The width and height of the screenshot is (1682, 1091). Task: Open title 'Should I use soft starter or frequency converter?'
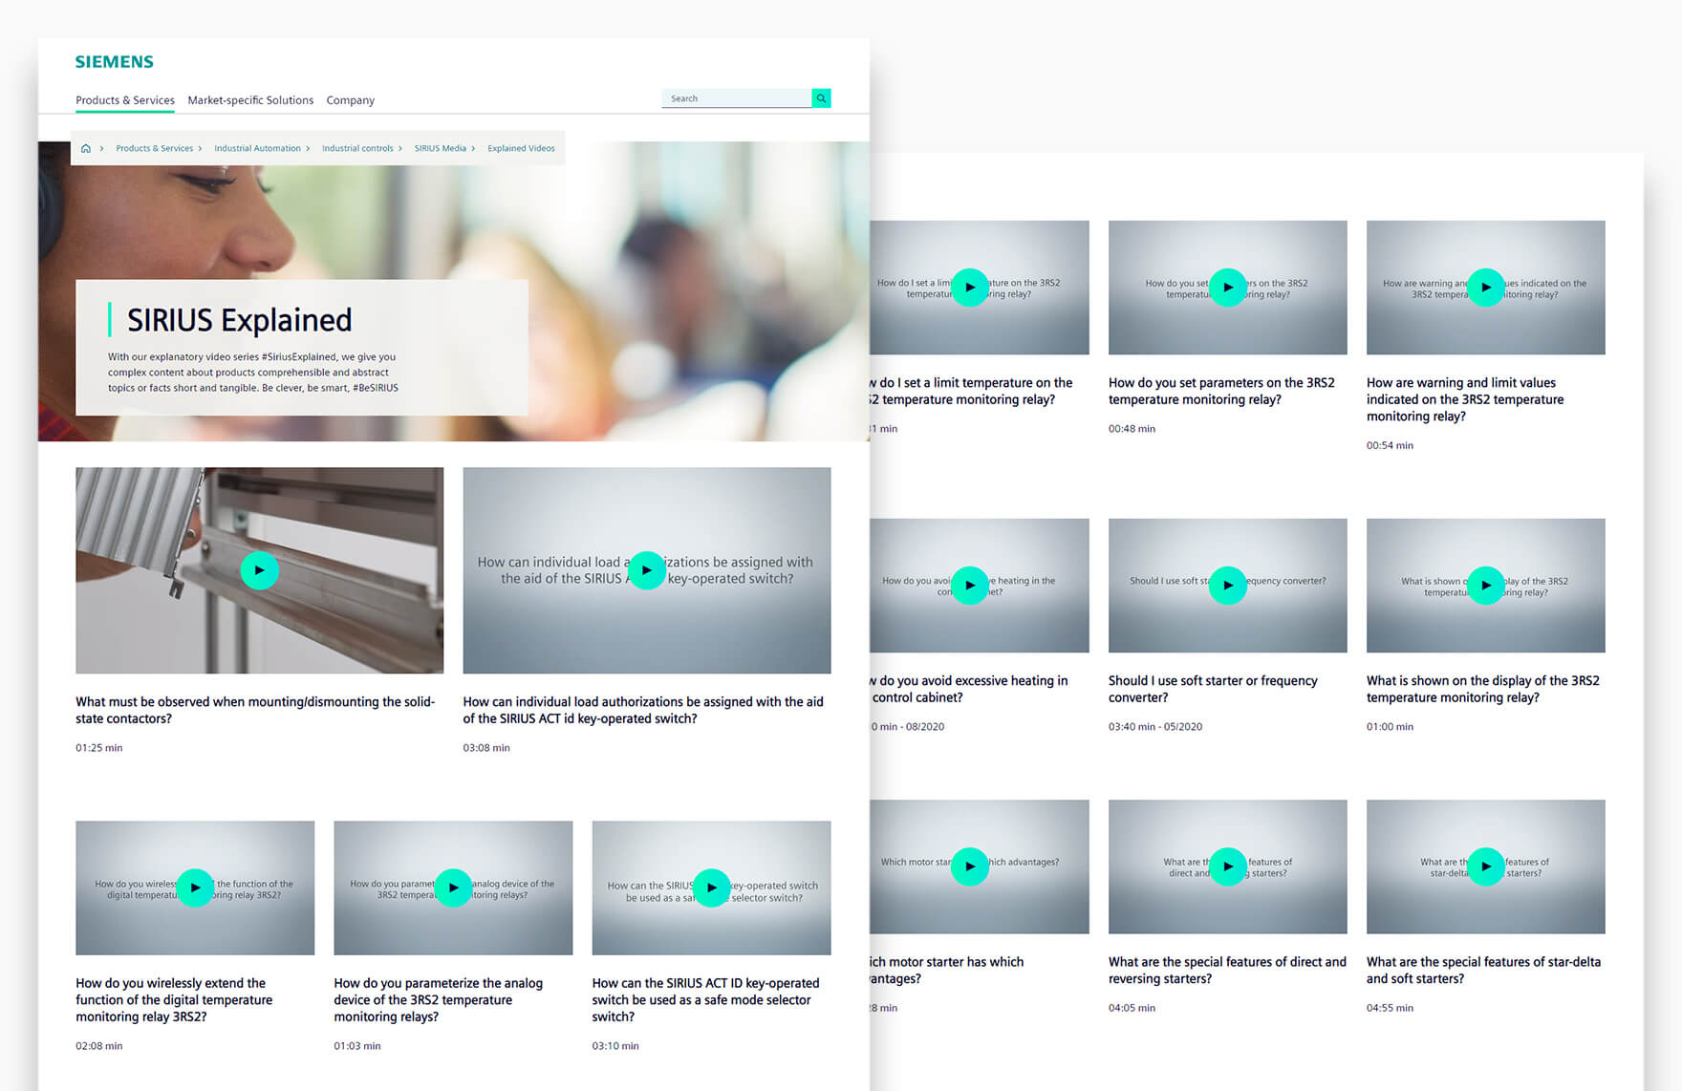tap(1213, 689)
